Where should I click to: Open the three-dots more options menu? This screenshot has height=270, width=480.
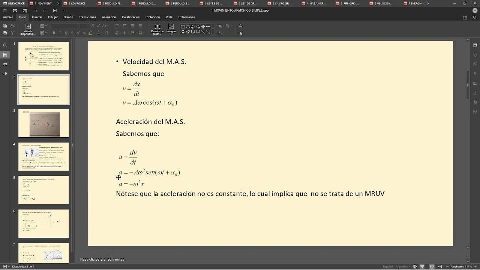[65, 10]
